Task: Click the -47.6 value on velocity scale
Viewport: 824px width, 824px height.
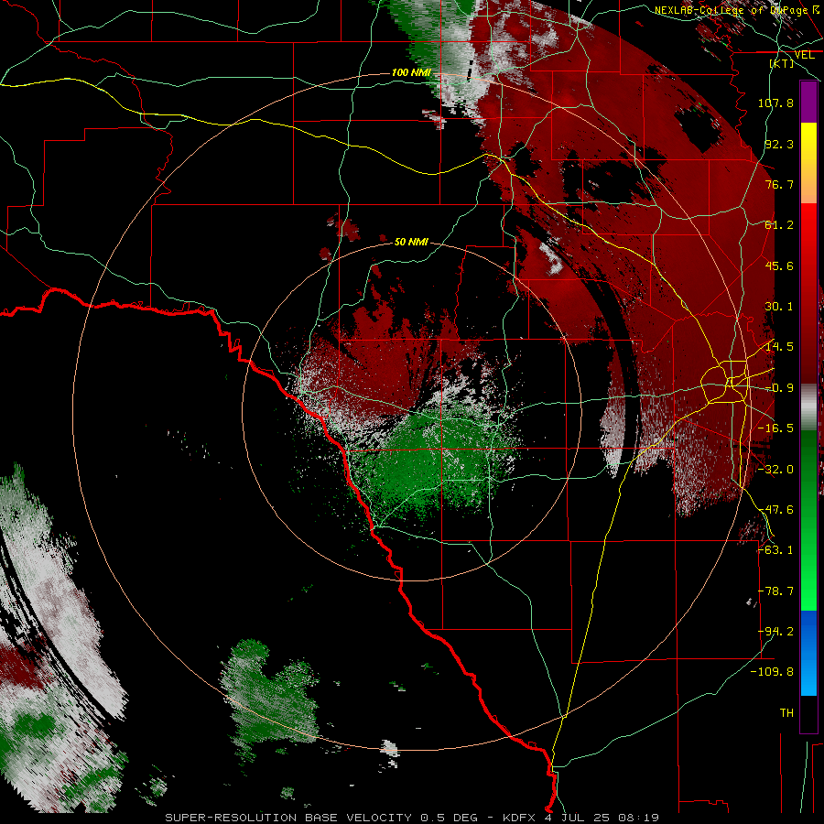Action: coord(775,510)
